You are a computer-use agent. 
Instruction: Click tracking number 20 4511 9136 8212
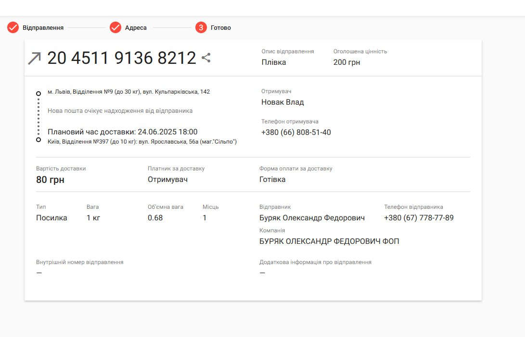[x=122, y=58]
